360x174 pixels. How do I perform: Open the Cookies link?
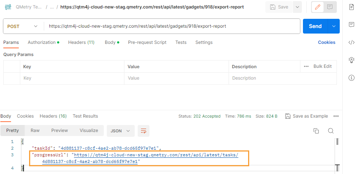327,42
